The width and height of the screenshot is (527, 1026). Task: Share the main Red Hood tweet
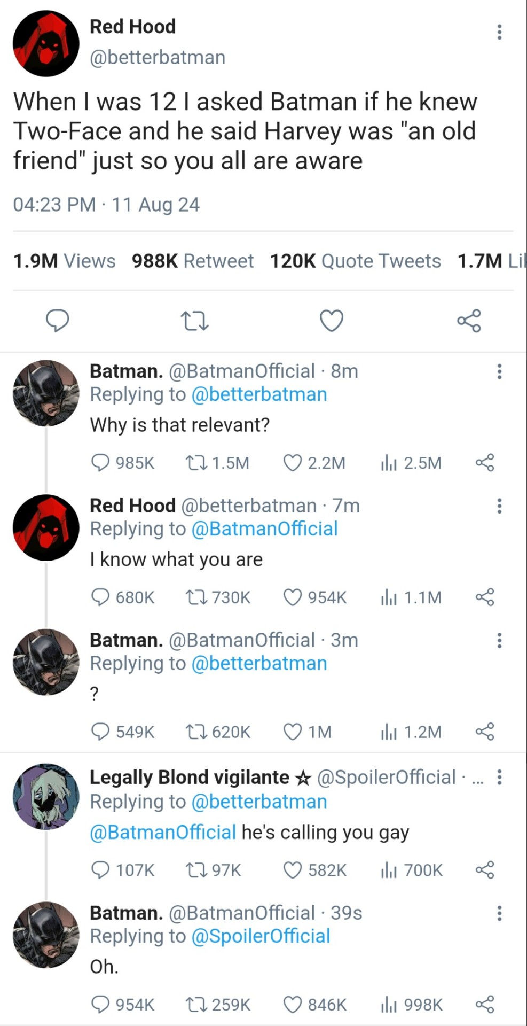tap(469, 321)
